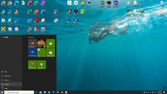Open Documents from the Start menu
The image size is (167, 94).
(11, 76)
